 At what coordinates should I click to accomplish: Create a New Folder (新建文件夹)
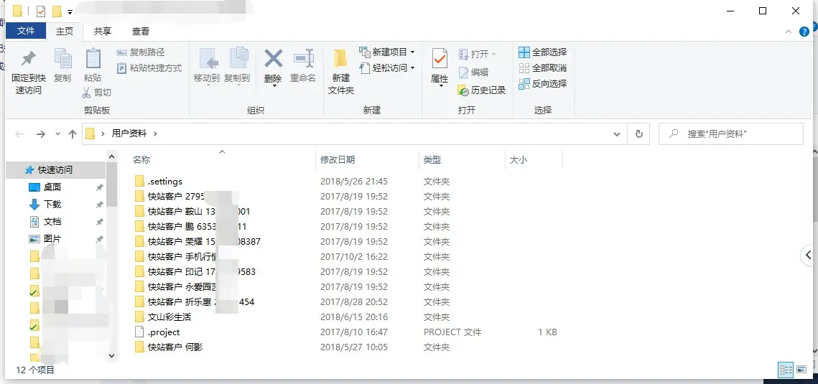click(340, 71)
